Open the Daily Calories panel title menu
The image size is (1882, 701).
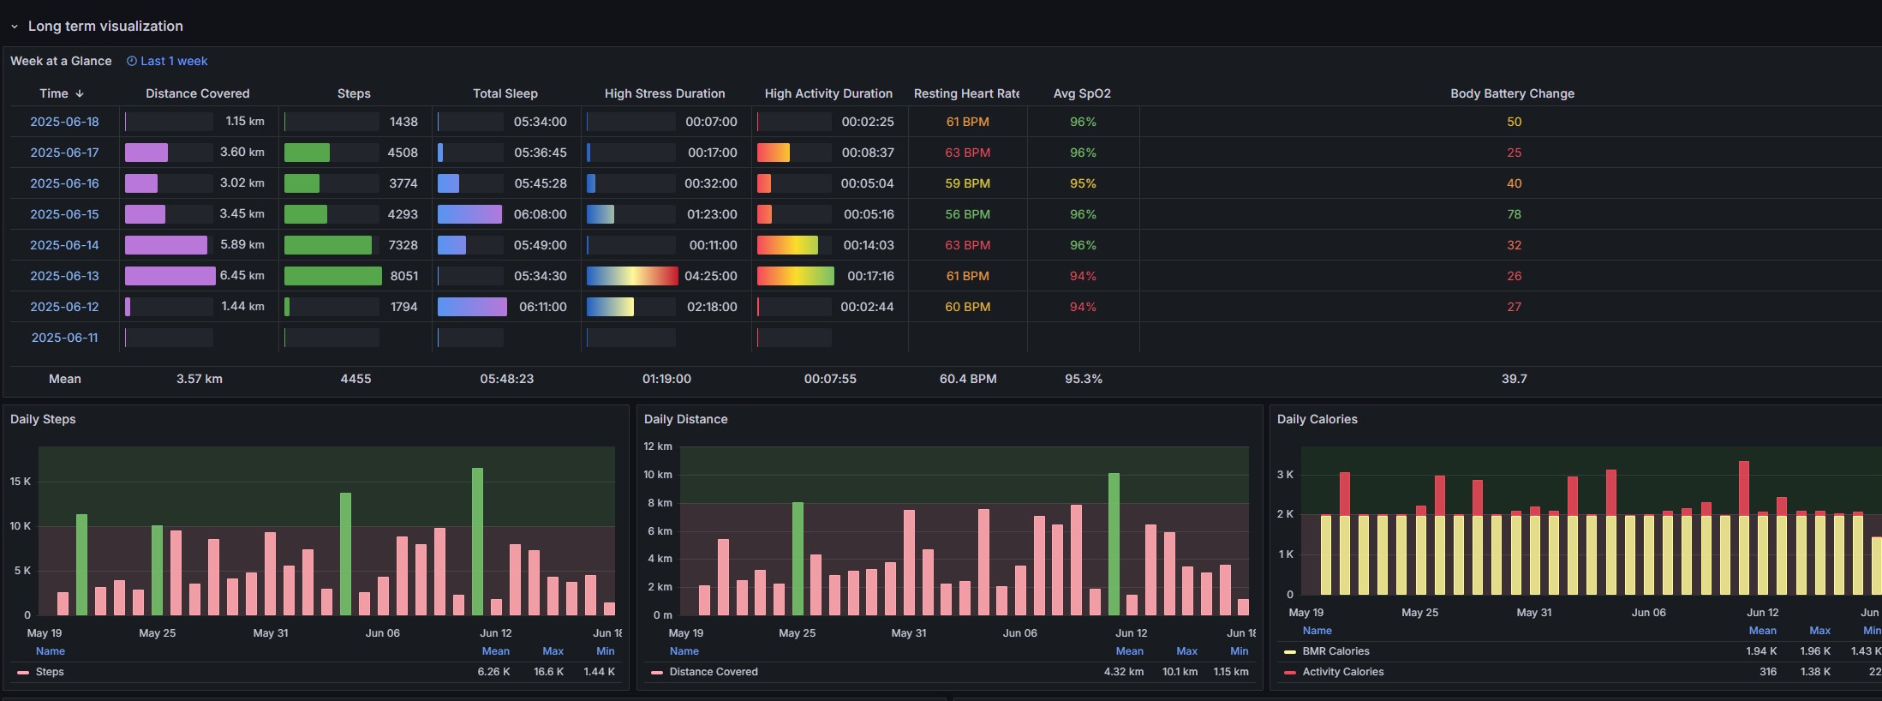[1317, 419]
